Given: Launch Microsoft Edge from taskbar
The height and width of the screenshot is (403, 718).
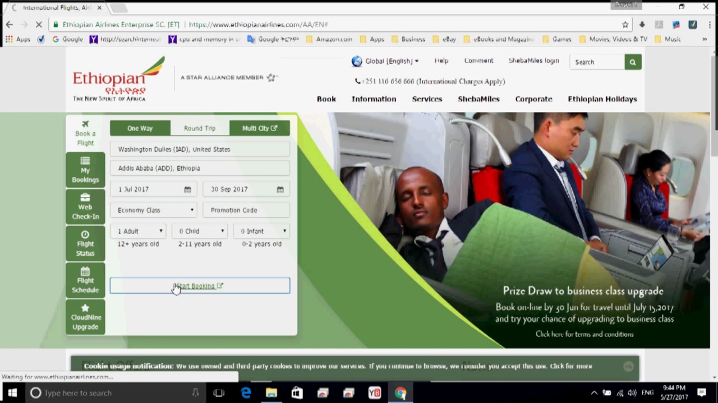Looking at the screenshot, I should coord(246,393).
